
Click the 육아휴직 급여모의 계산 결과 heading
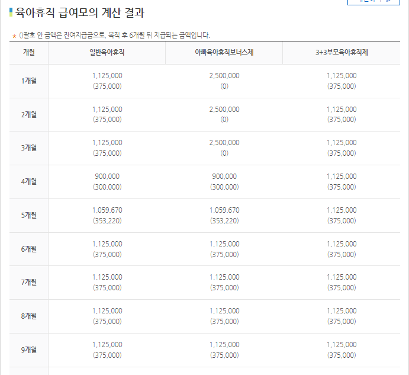click(x=79, y=12)
